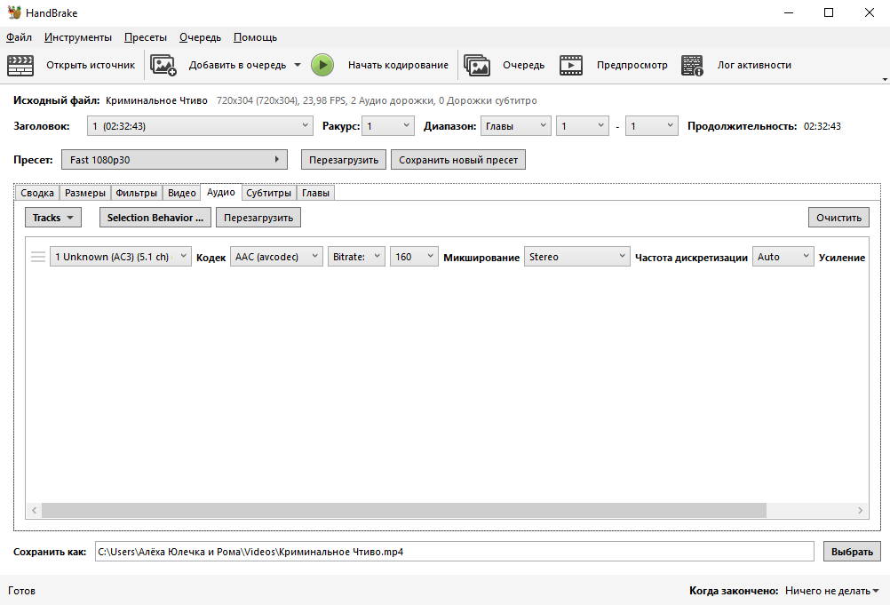Click the Queue stacked images icon

(x=477, y=65)
